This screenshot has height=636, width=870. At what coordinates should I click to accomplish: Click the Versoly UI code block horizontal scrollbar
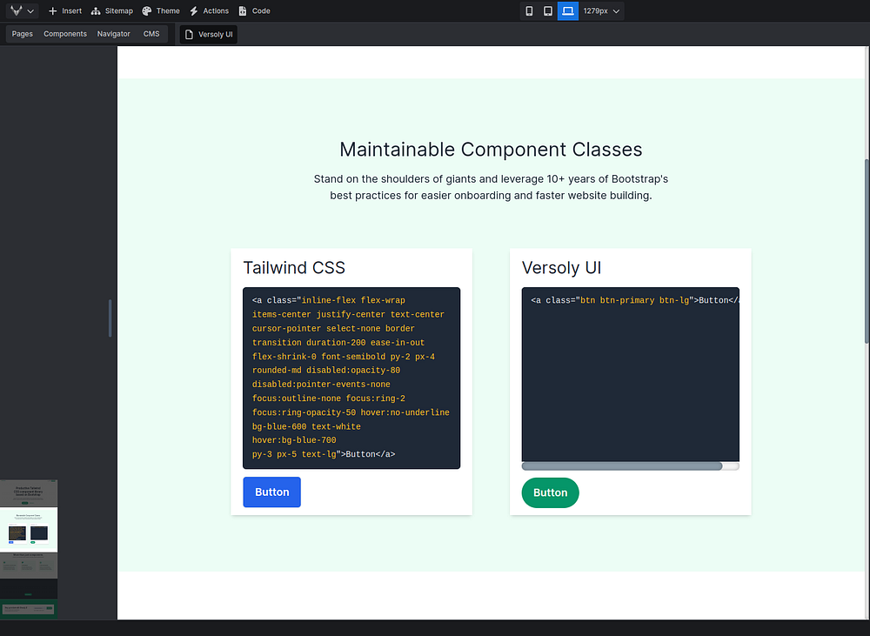click(622, 466)
